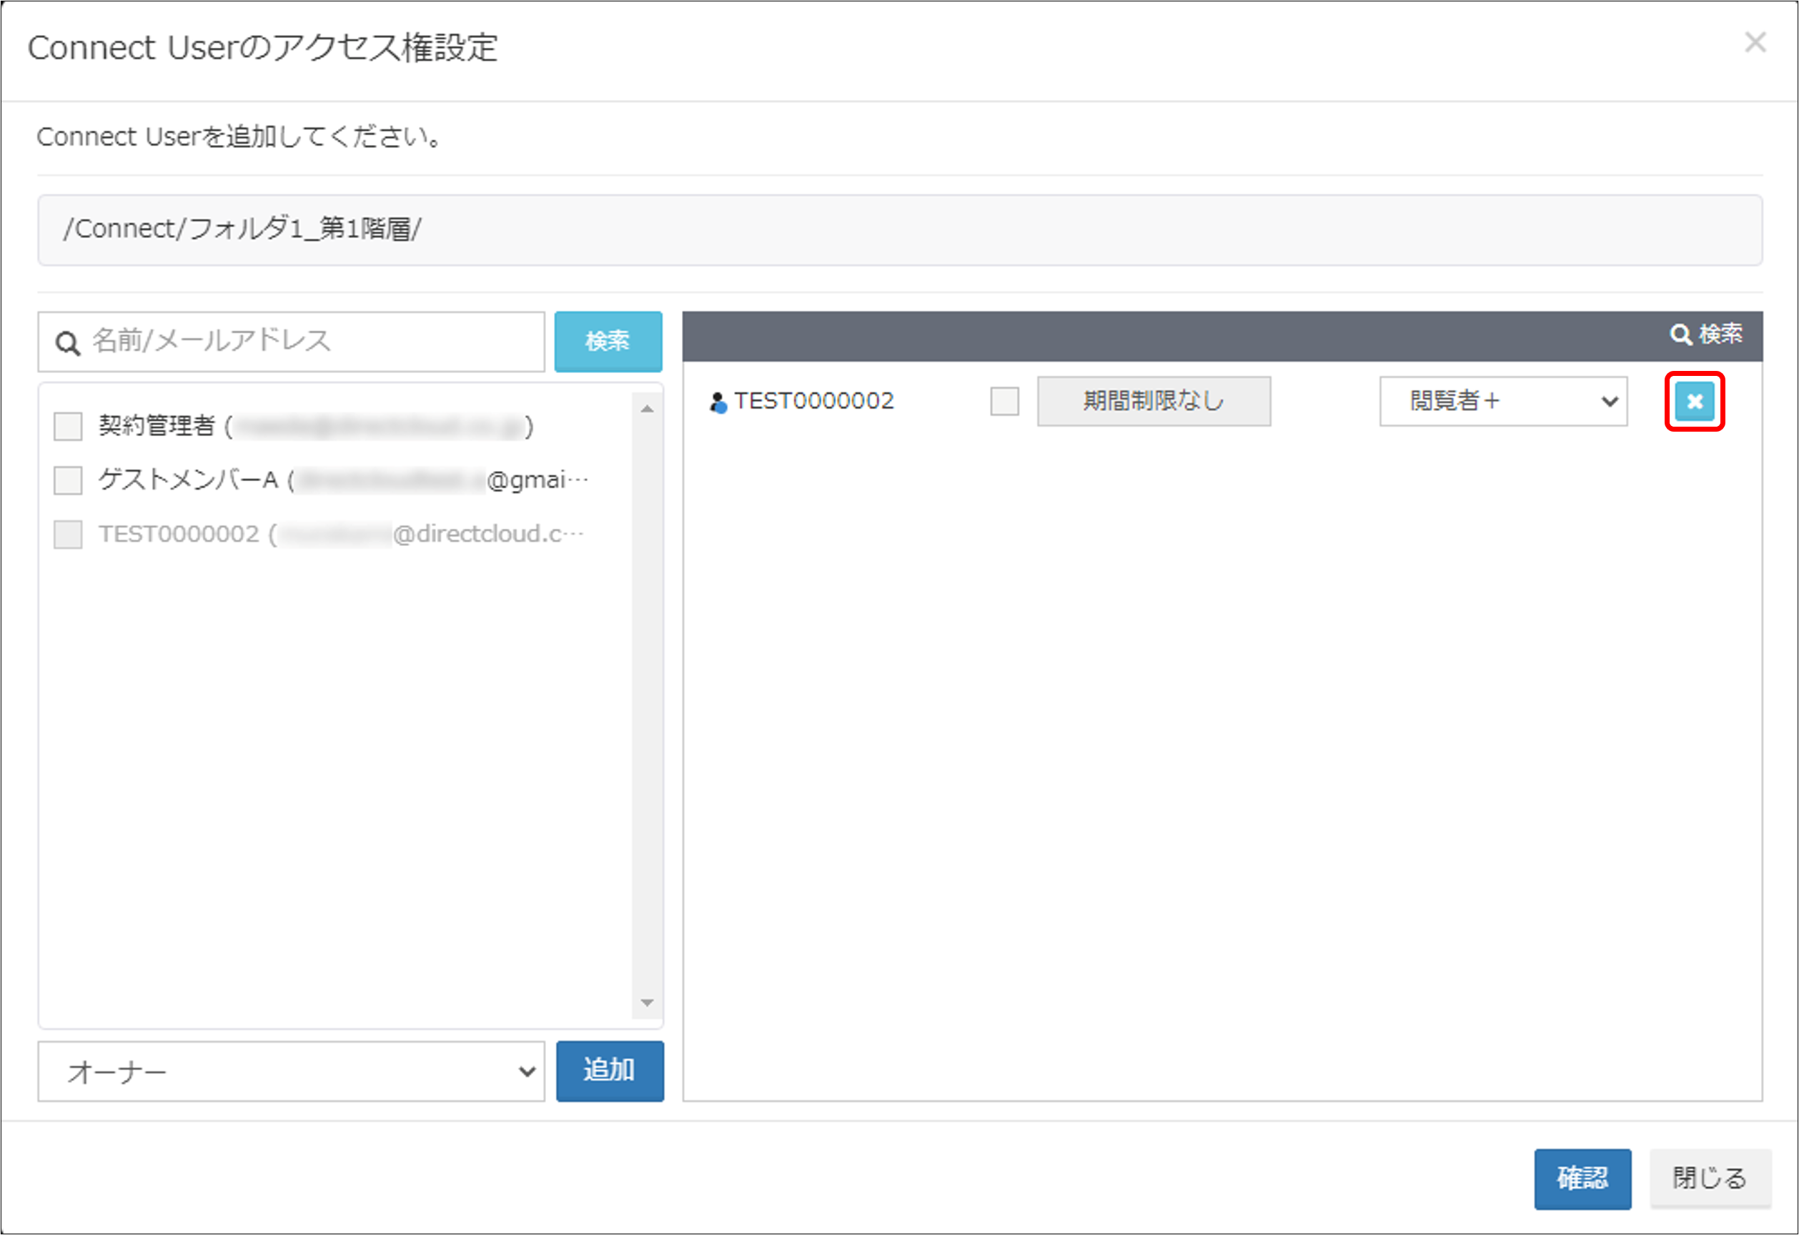Tick the greyed-out TEST0000002 list checkbox

(68, 535)
